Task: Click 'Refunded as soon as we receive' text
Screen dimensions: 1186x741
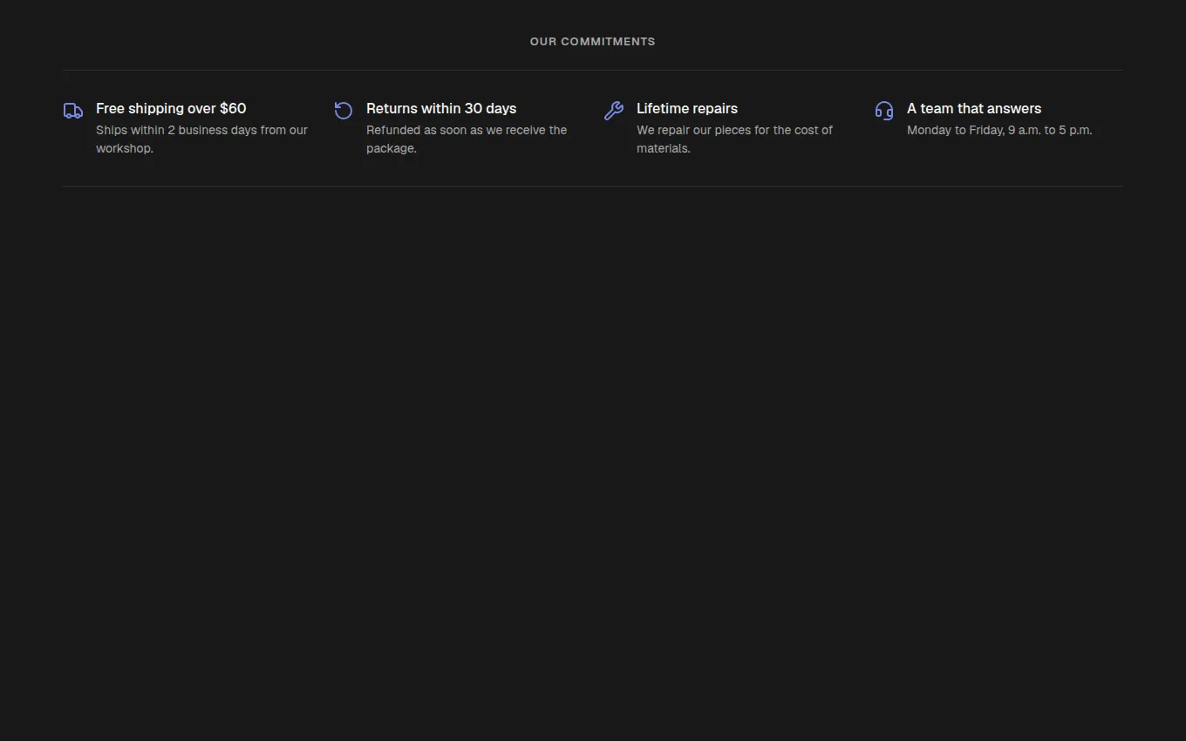Action: point(467,139)
